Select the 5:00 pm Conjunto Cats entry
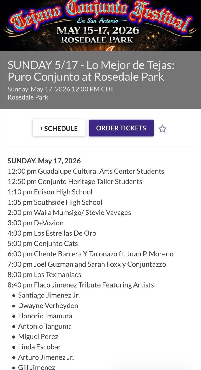 coord(43,244)
